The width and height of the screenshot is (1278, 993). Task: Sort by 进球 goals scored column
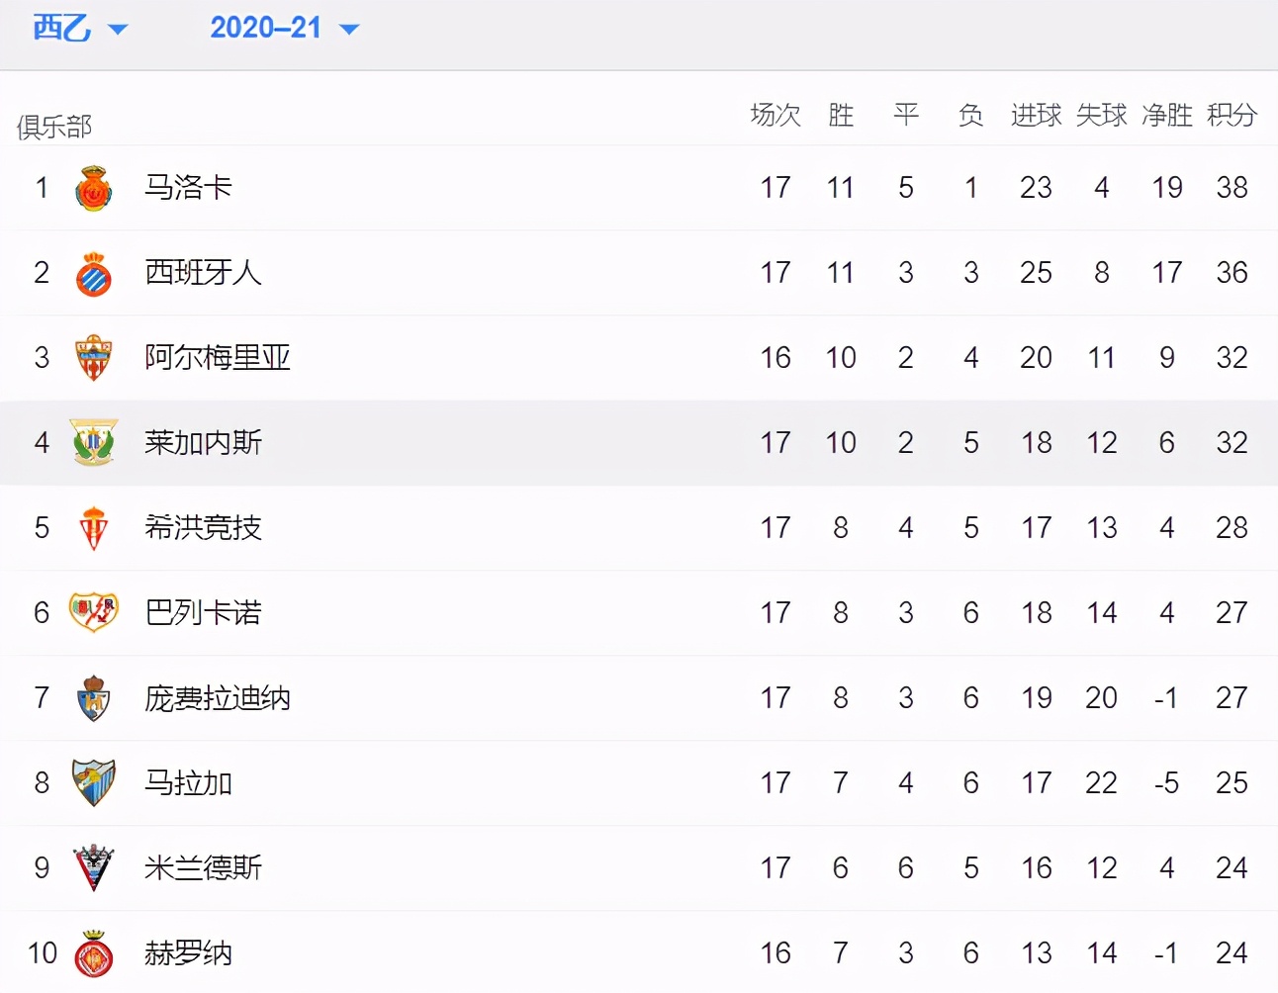tap(1035, 115)
